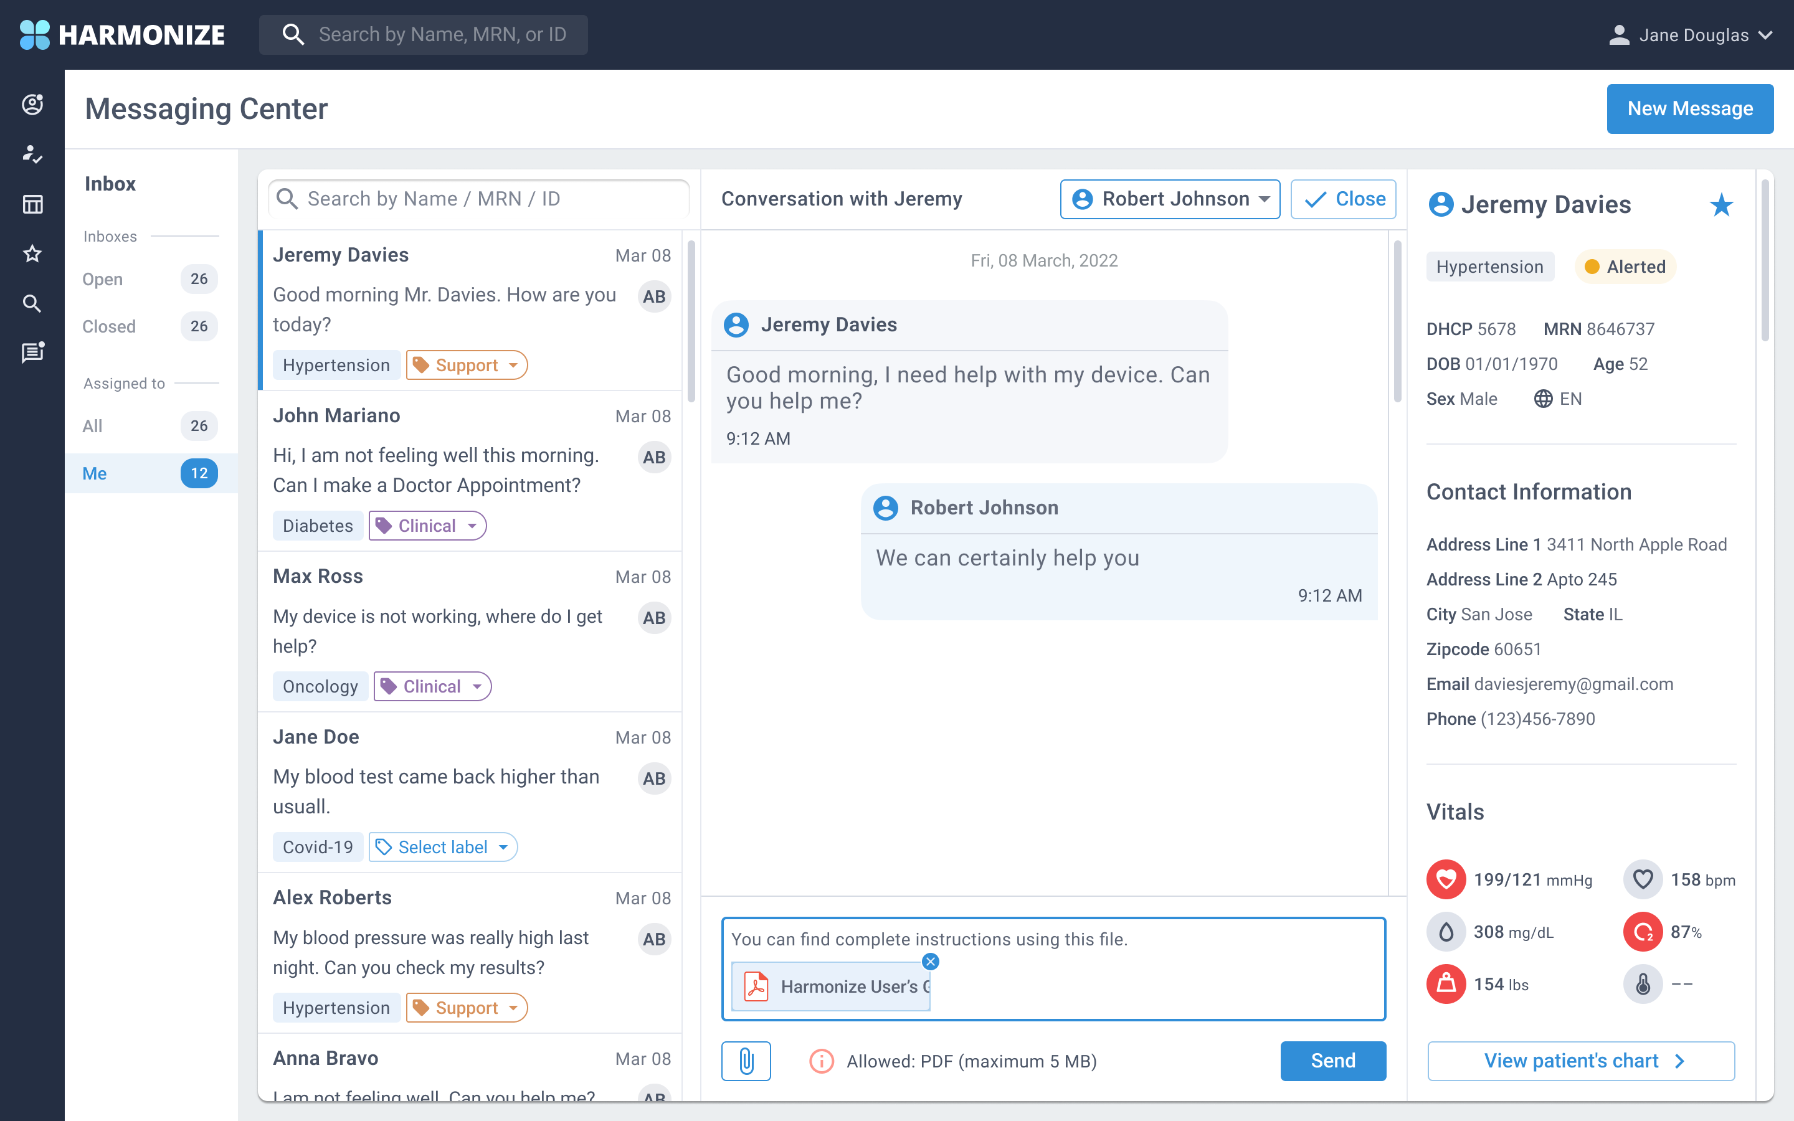Viewport: 1794px width, 1121px height.
Task: Click the conversation list scrollbar
Action: 691,322
